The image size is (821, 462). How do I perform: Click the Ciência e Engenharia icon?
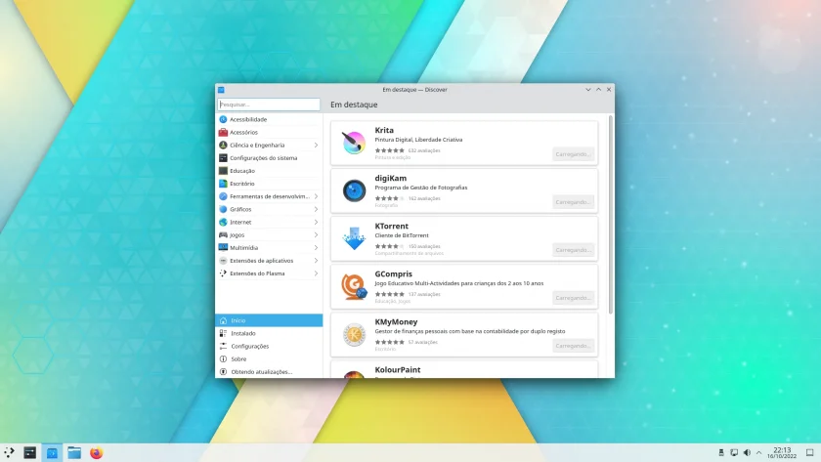(223, 145)
